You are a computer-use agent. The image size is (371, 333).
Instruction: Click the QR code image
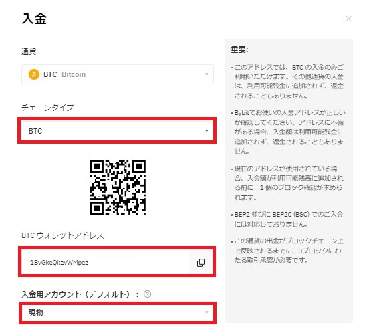pos(118,187)
